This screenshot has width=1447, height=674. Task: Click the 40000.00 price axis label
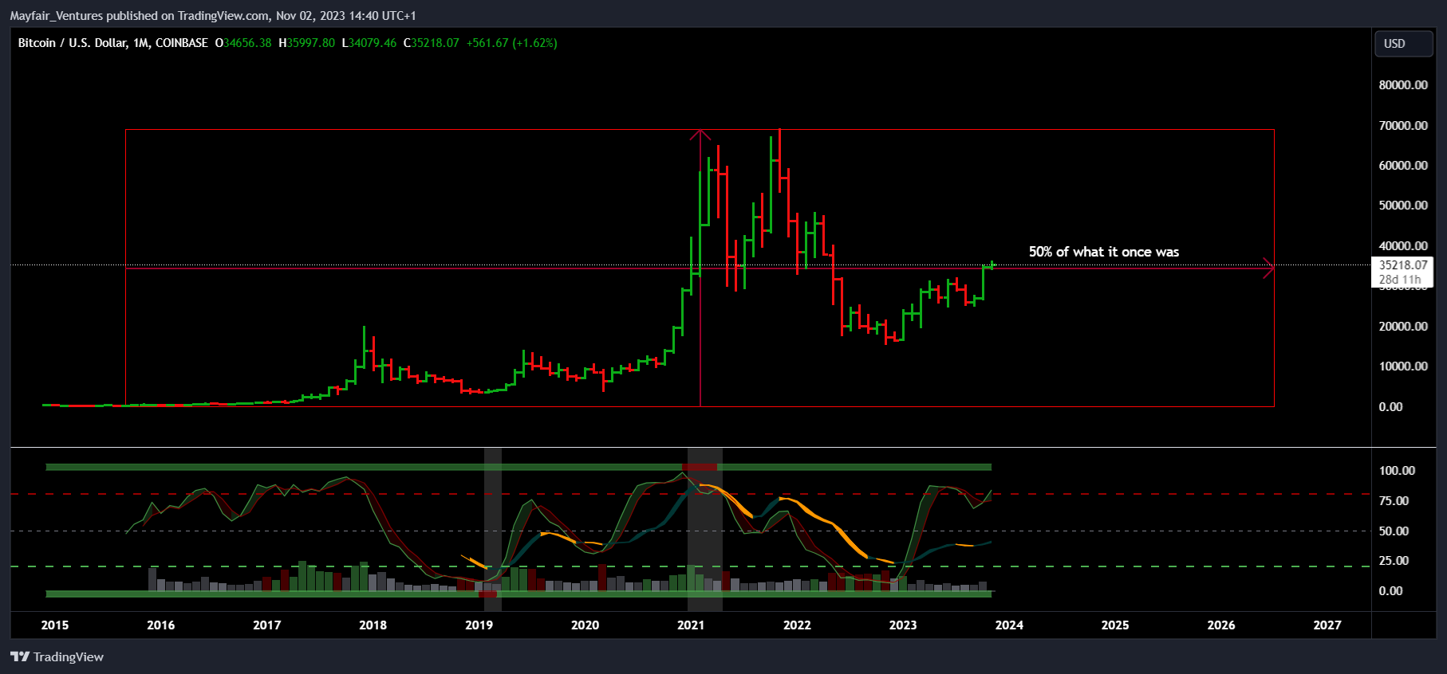(x=1403, y=246)
